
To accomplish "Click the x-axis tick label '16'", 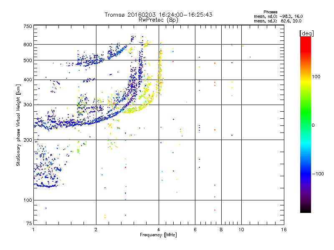I will click(x=284, y=230).
